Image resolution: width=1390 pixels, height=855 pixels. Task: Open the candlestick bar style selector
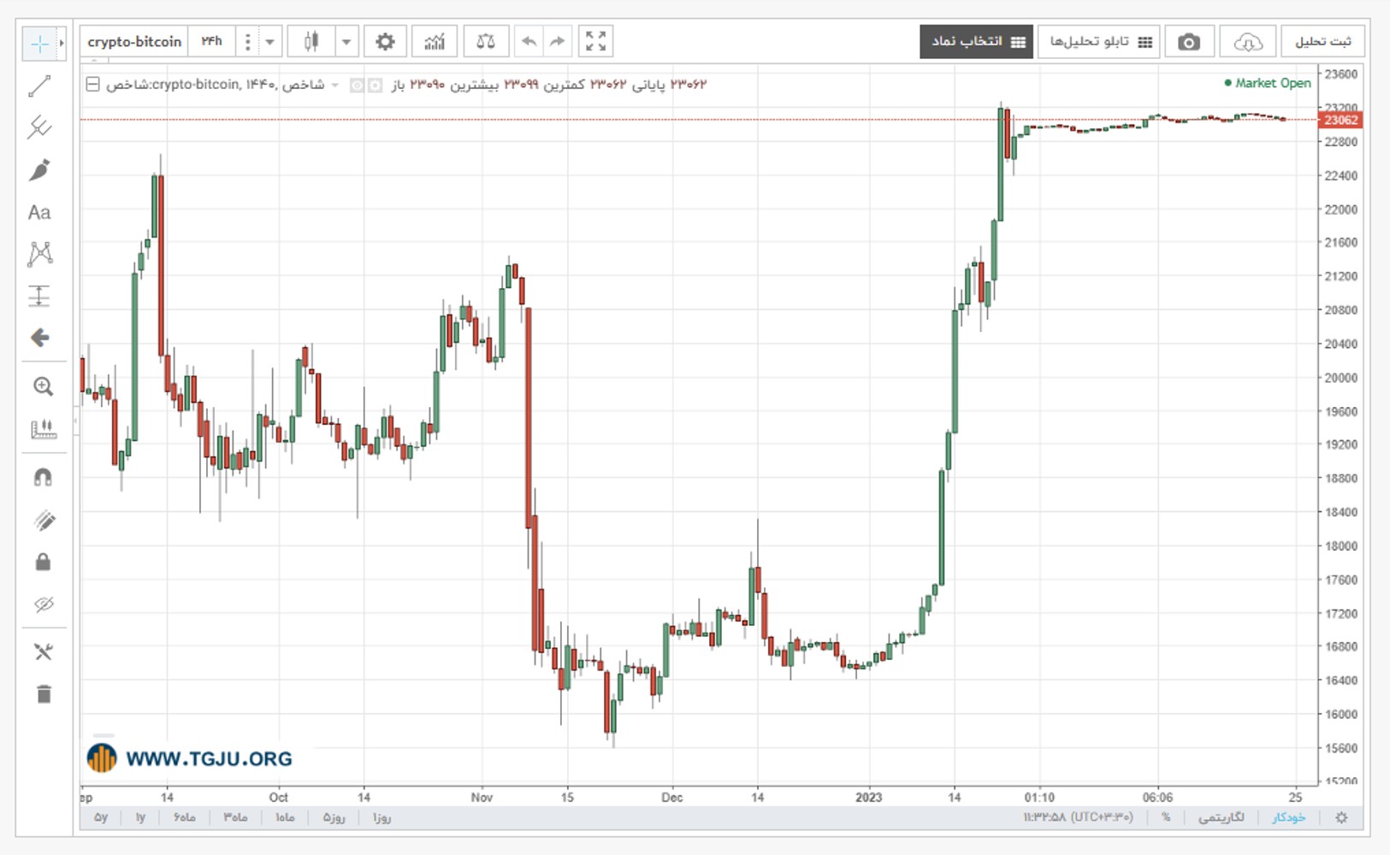click(x=311, y=41)
